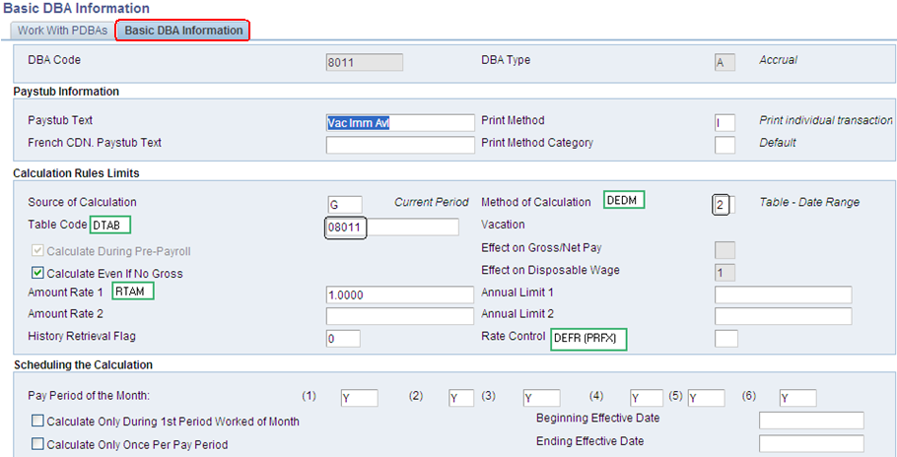This screenshot has width=897, height=457.
Task: Switch to the Work With PDBAs tab
Action: tap(62, 31)
